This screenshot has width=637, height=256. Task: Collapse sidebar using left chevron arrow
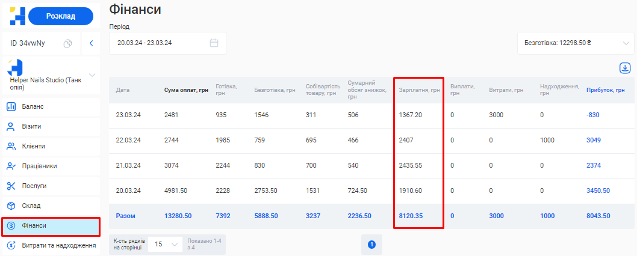pos(92,43)
